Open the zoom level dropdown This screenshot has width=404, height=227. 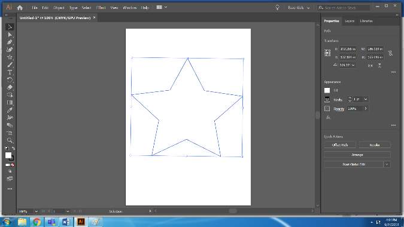point(37,211)
